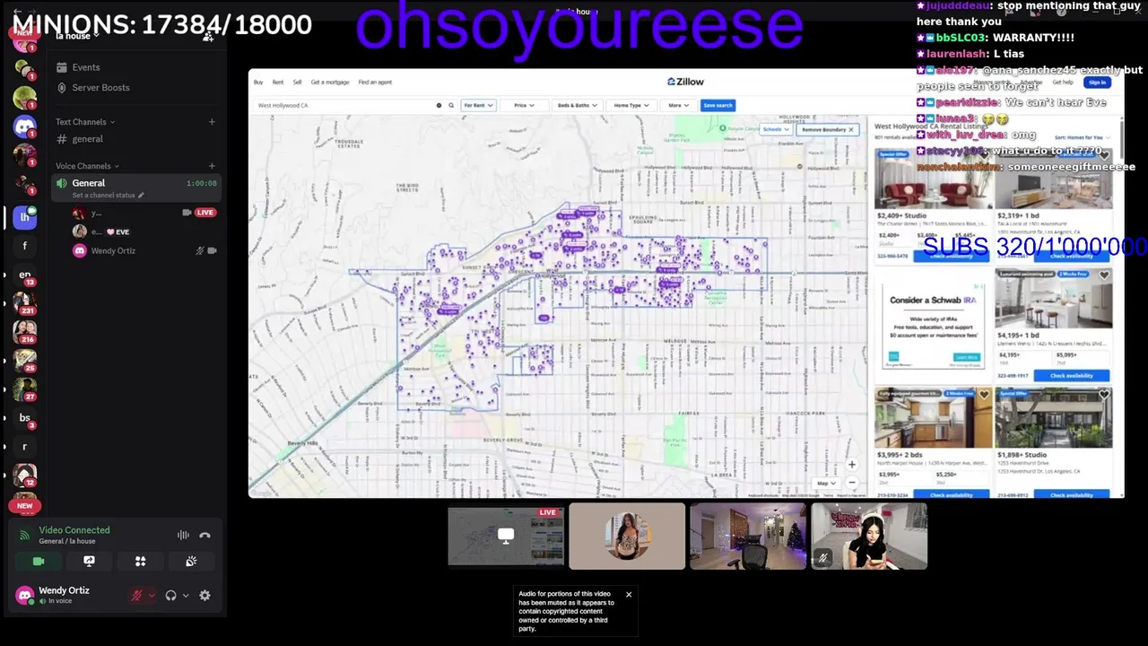Remove Boundary on the Zillow map

click(x=828, y=129)
